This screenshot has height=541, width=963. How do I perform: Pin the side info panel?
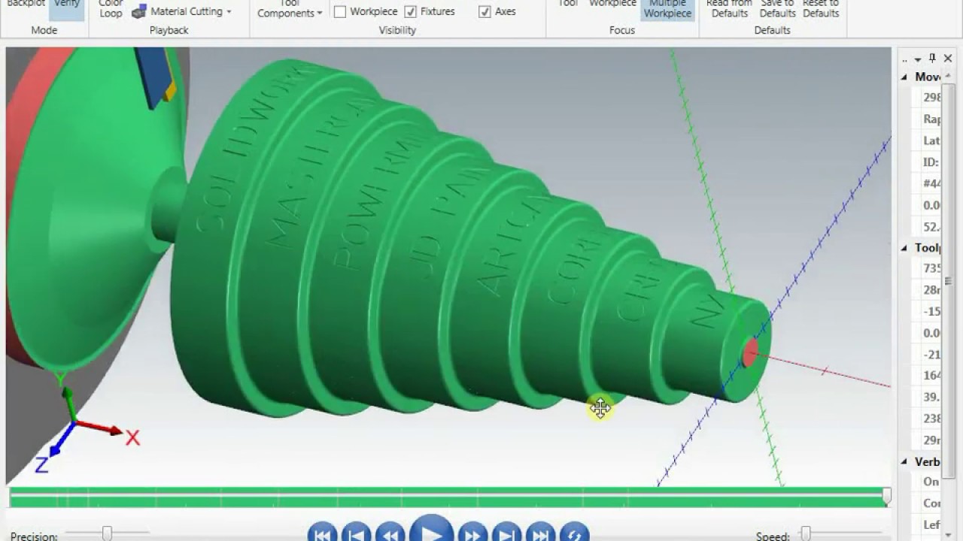pos(932,58)
